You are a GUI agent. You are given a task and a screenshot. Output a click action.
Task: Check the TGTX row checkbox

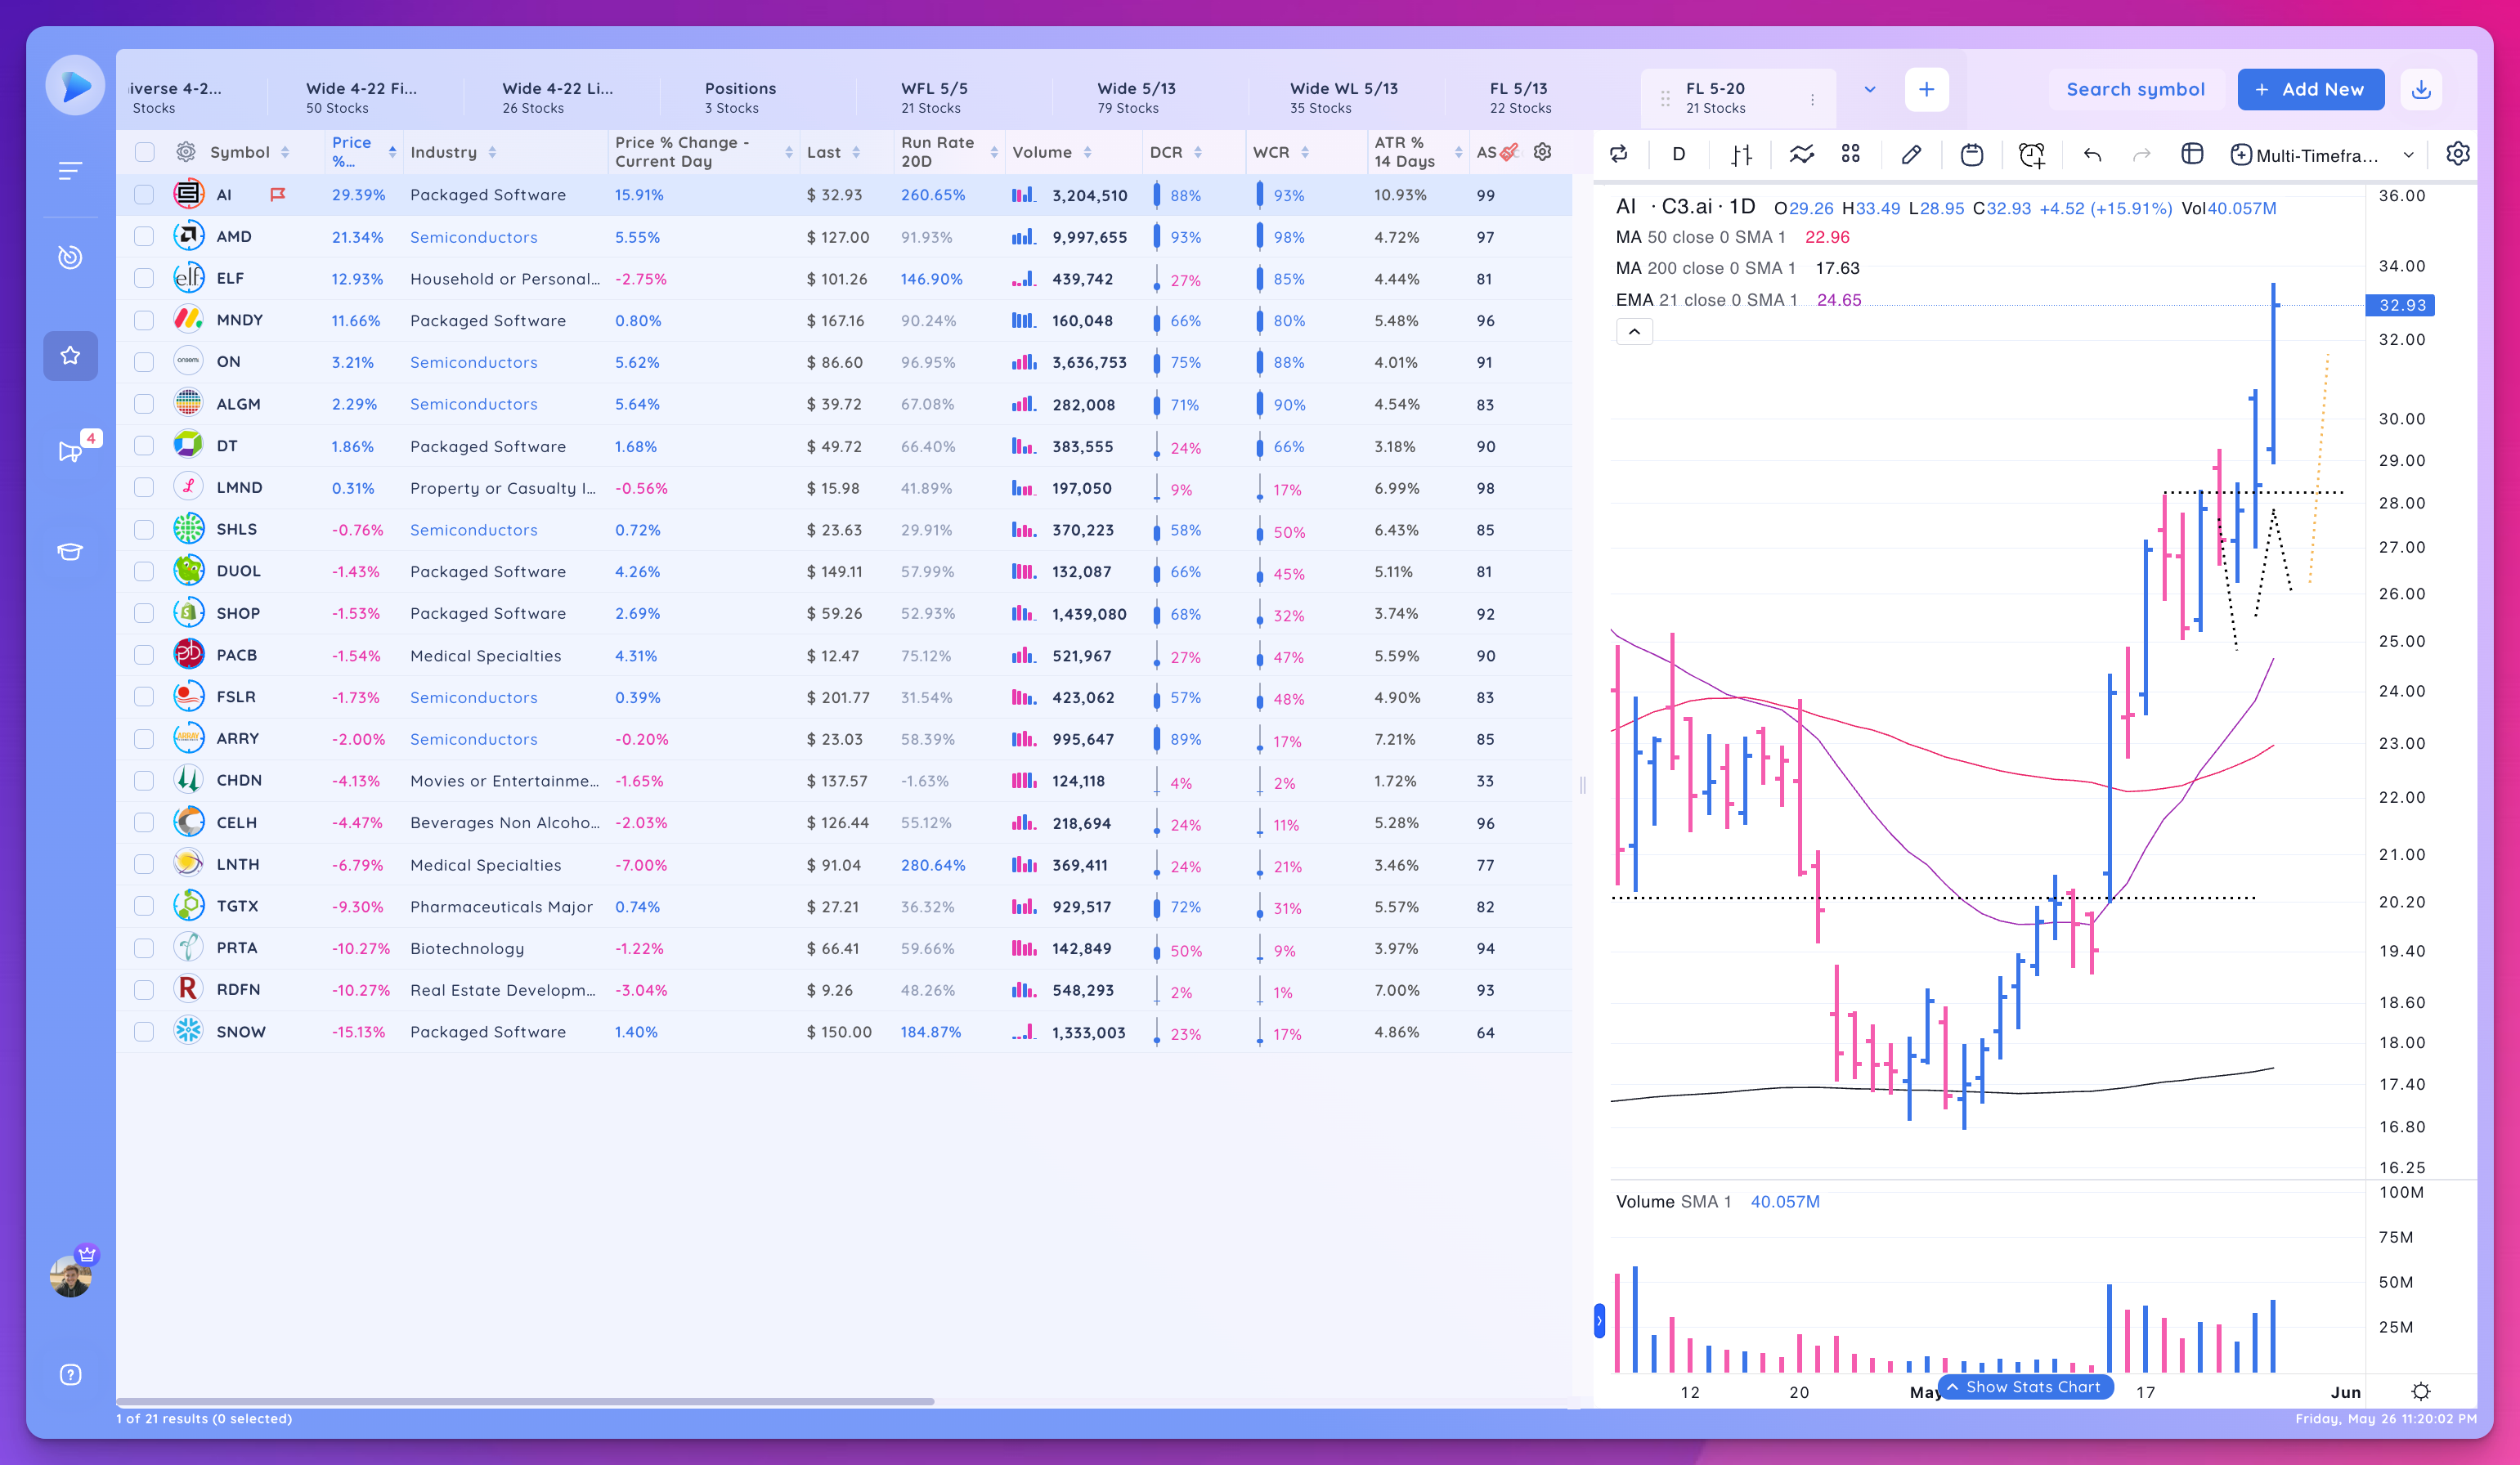tap(144, 906)
